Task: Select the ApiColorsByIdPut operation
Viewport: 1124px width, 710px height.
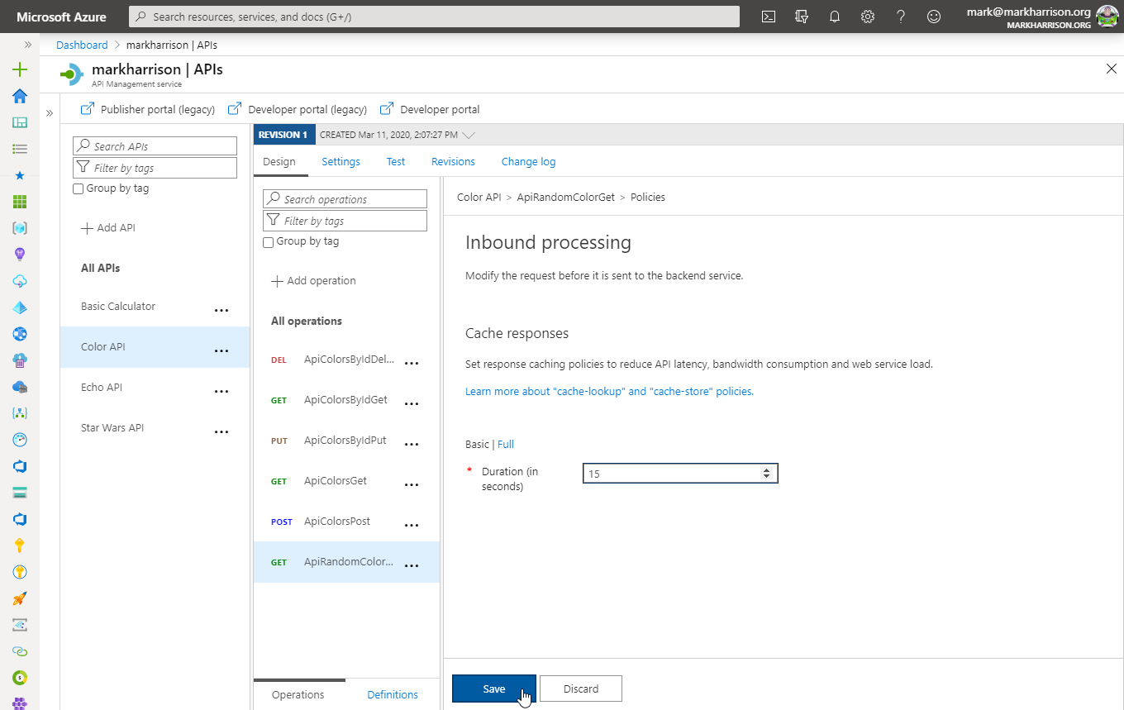Action: [x=346, y=441]
